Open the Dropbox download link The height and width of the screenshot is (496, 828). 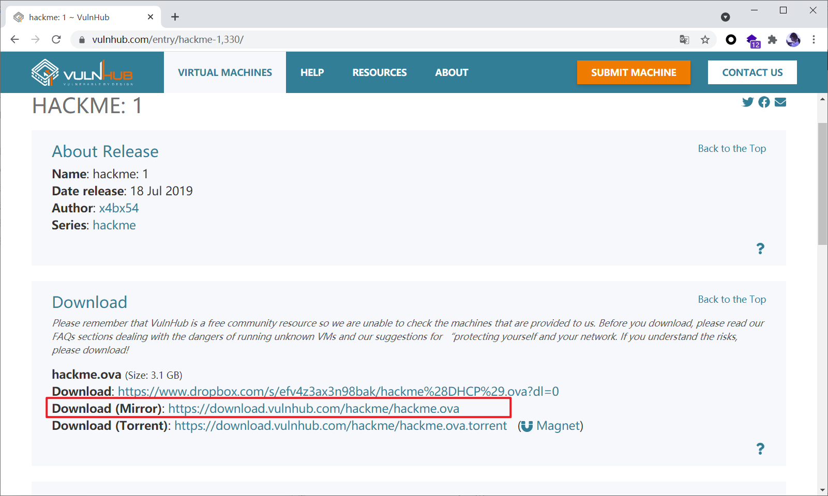[x=338, y=392]
